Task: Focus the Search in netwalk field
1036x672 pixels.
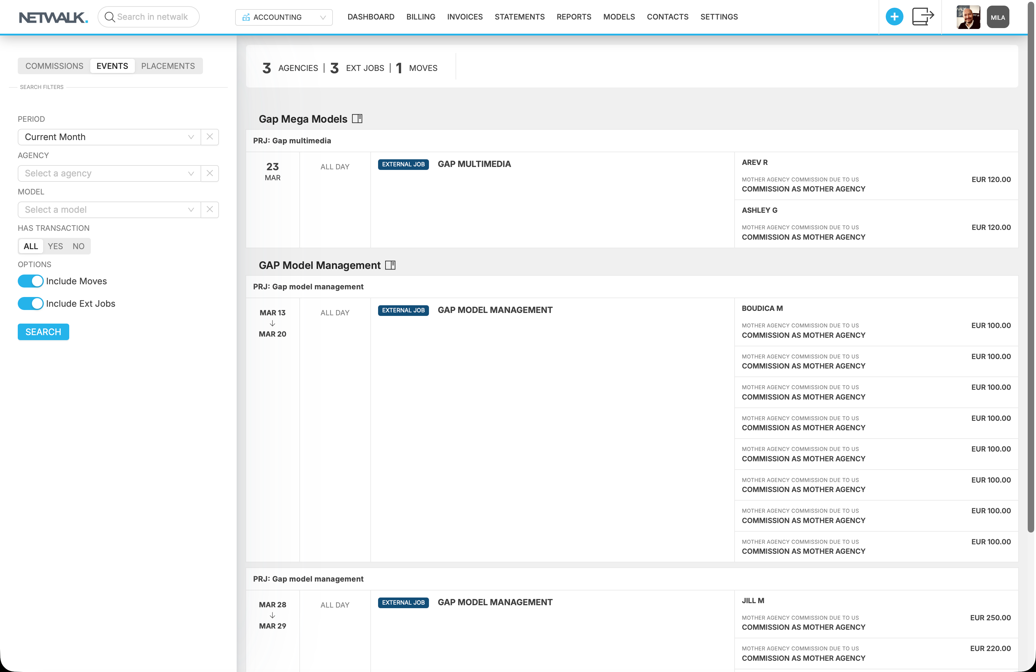Action: (x=152, y=17)
